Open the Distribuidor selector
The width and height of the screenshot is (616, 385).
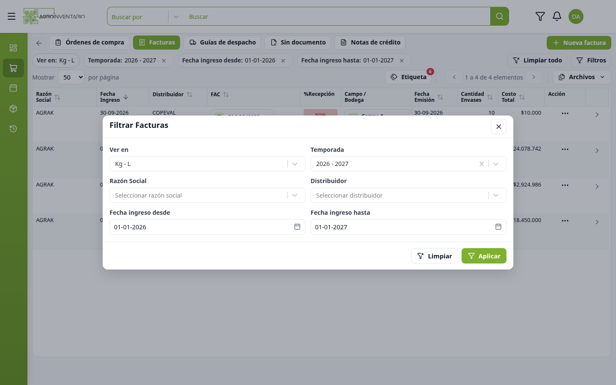[x=409, y=195]
